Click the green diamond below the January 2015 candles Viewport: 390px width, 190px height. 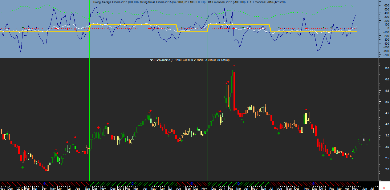pos(323,155)
